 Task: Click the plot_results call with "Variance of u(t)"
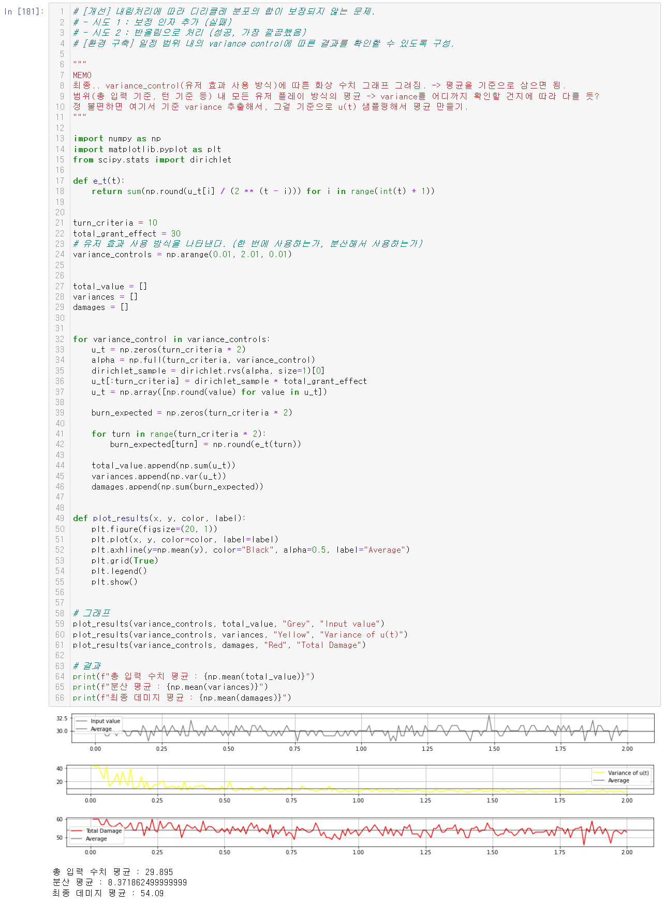[x=240, y=635]
